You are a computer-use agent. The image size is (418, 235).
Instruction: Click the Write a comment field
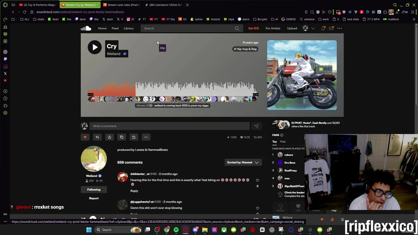[x=170, y=126]
